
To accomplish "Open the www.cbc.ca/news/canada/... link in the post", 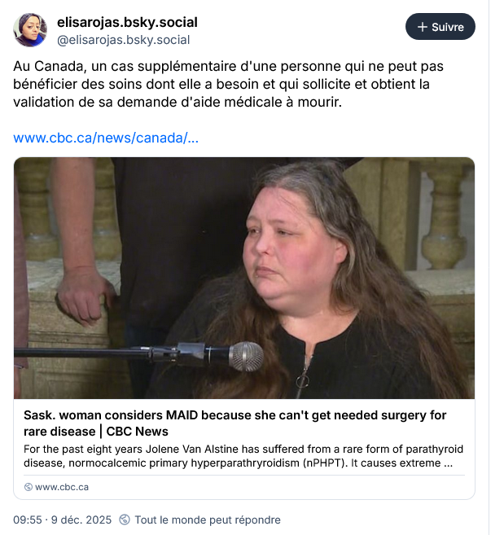I will [x=106, y=138].
